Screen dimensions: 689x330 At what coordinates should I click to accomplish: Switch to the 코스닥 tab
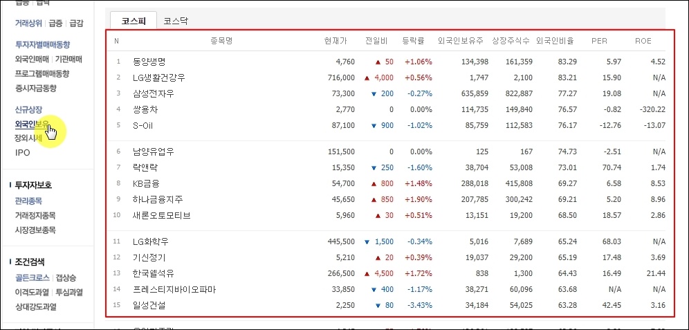coord(175,21)
